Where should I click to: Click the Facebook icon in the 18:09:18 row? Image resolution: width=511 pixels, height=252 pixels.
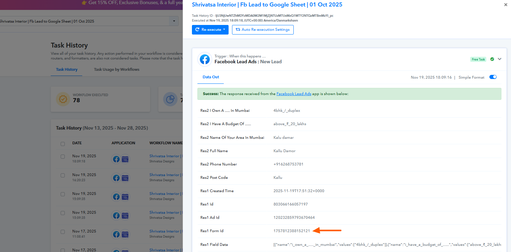(x=116, y=159)
